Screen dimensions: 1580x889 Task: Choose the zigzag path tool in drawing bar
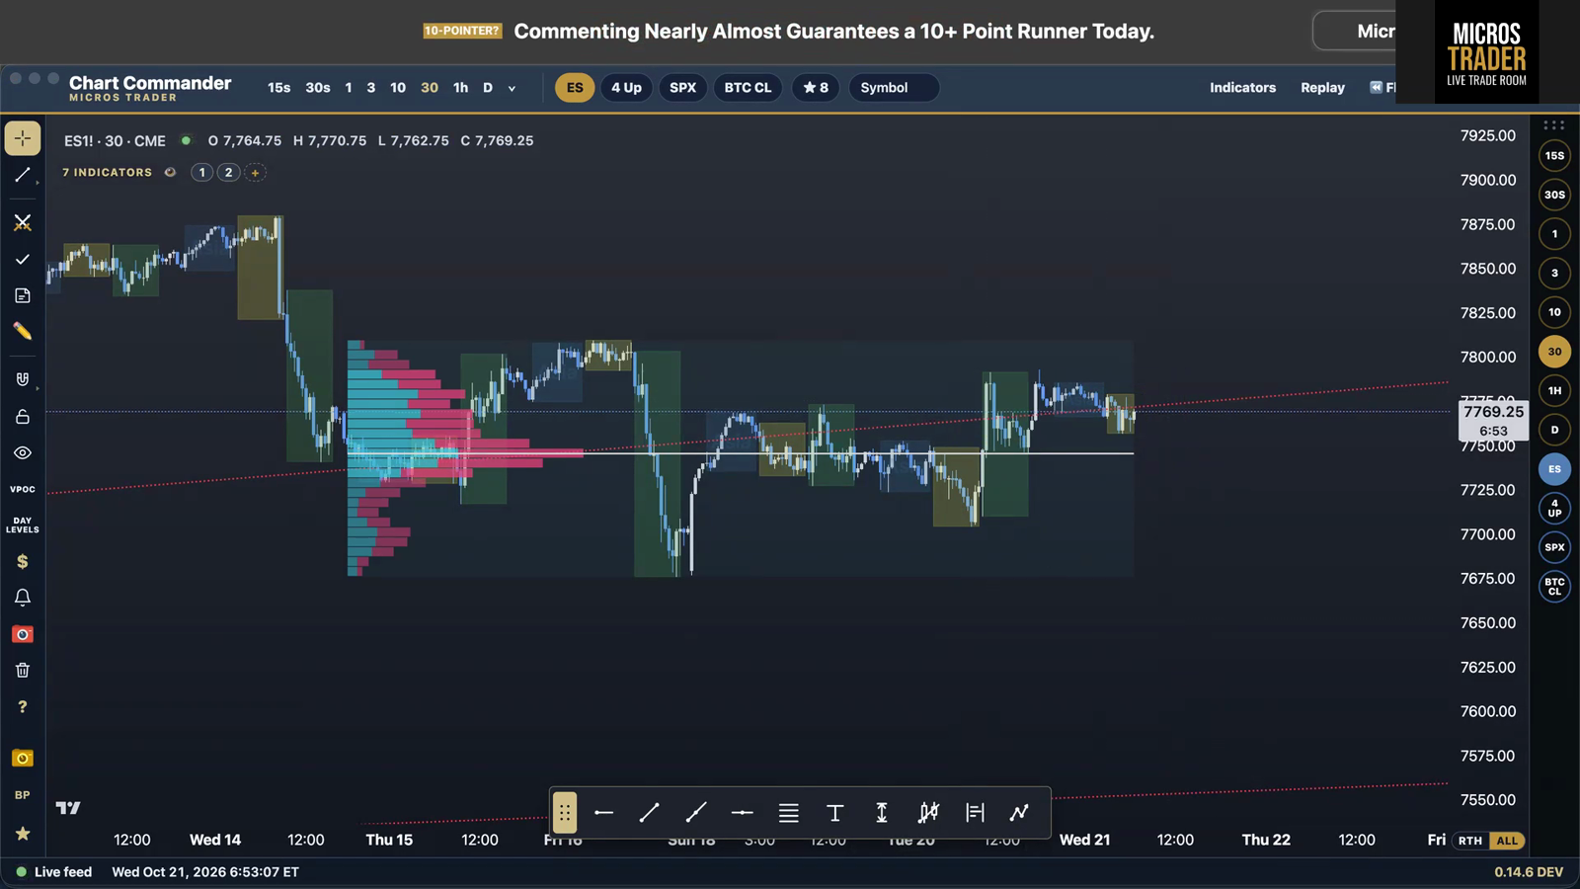[1019, 813]
